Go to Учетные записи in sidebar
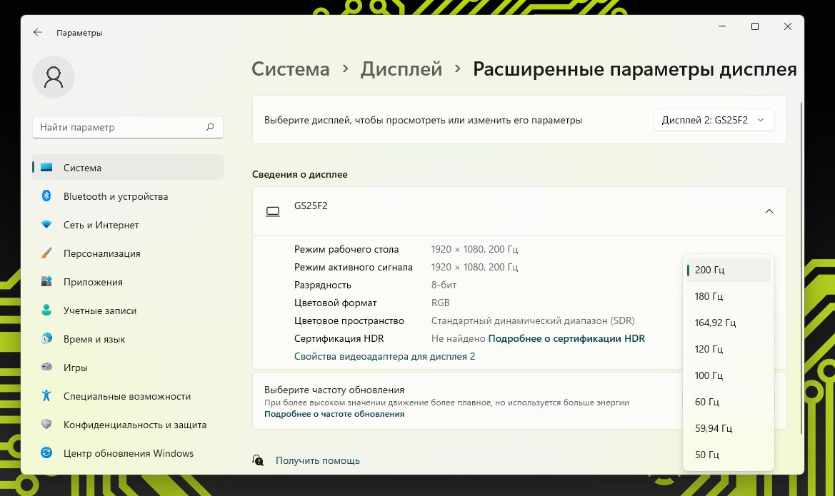The height and width of the screenshot is (496, 835). 99,310
